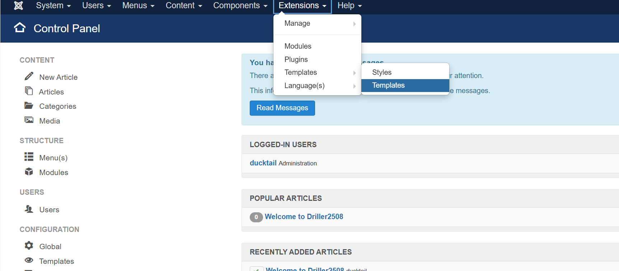This screenshot has height=271, width=619.
Task: Click the Modules cube icon
Action: point(29,171)
